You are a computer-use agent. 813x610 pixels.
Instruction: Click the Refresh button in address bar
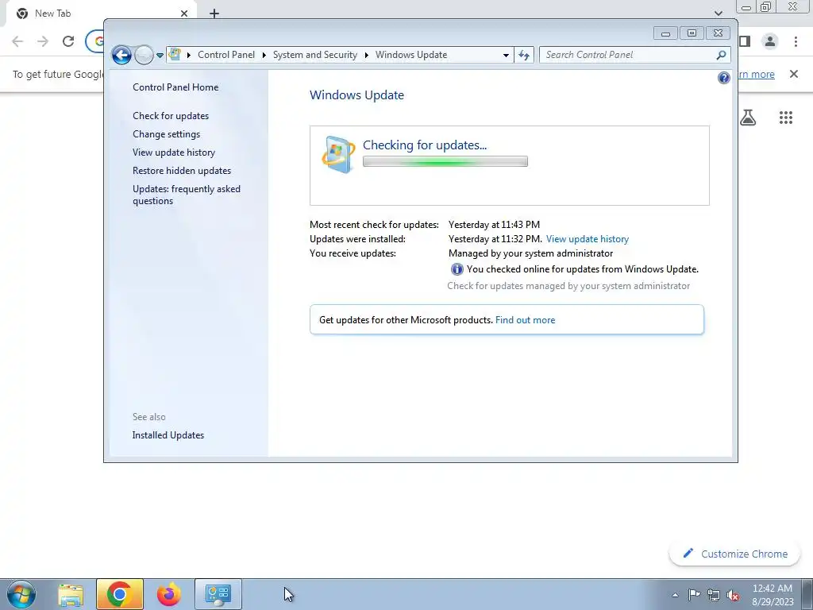pyautogui.click(x=524, y=55)
